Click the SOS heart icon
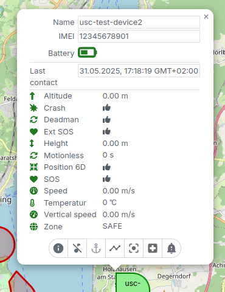This screenshot has width=225, height=292. (x=33, y=179)
